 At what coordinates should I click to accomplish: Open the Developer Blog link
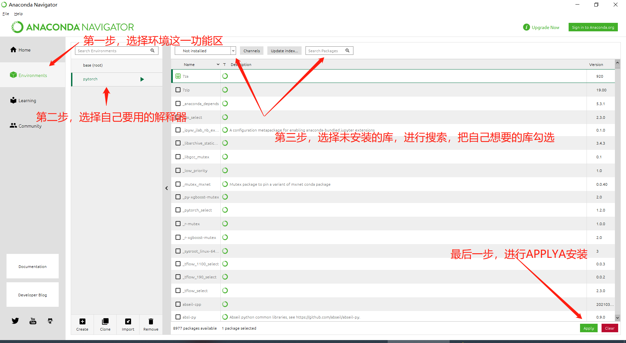pyautogui.click(x=33, y=295)
